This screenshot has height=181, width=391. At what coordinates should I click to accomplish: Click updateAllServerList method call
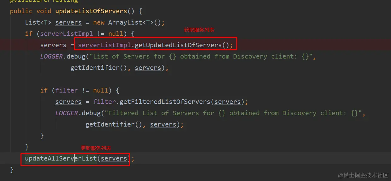click(x=61, y=158)
